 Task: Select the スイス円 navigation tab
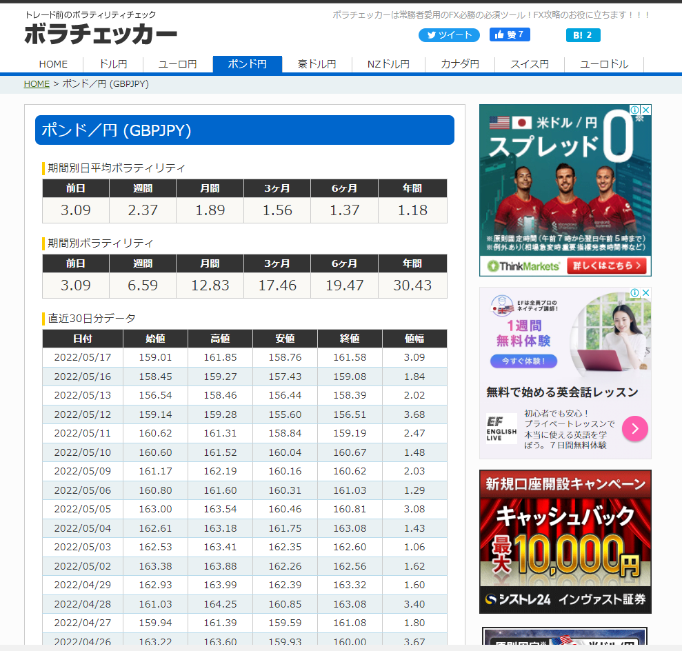[530, 64]
